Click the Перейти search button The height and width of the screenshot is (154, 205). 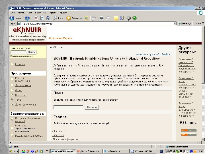[x=92, y=107]
